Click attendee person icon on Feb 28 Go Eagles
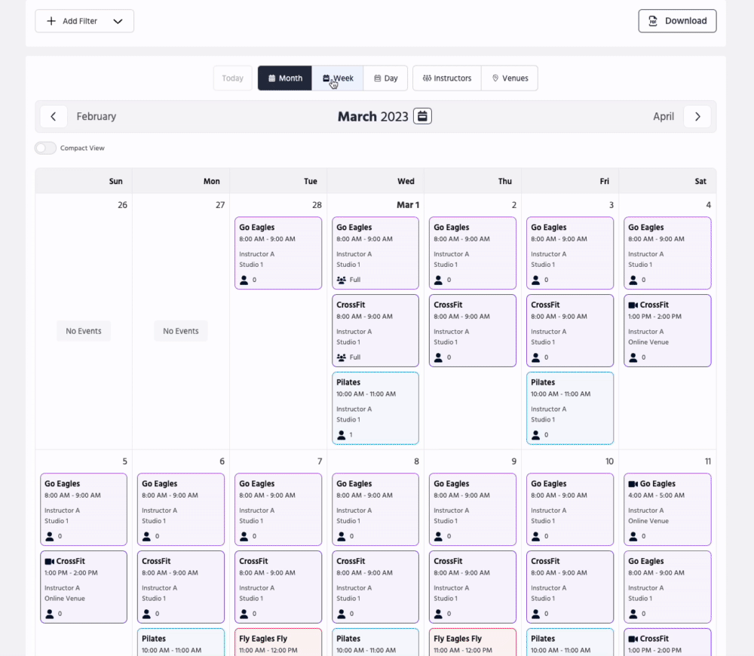Viewport: 754px width, 656px height. click(x=244, y=280)
